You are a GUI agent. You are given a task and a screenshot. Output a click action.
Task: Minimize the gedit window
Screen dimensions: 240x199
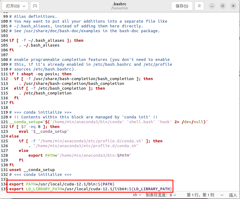click(x=212, y=6)
